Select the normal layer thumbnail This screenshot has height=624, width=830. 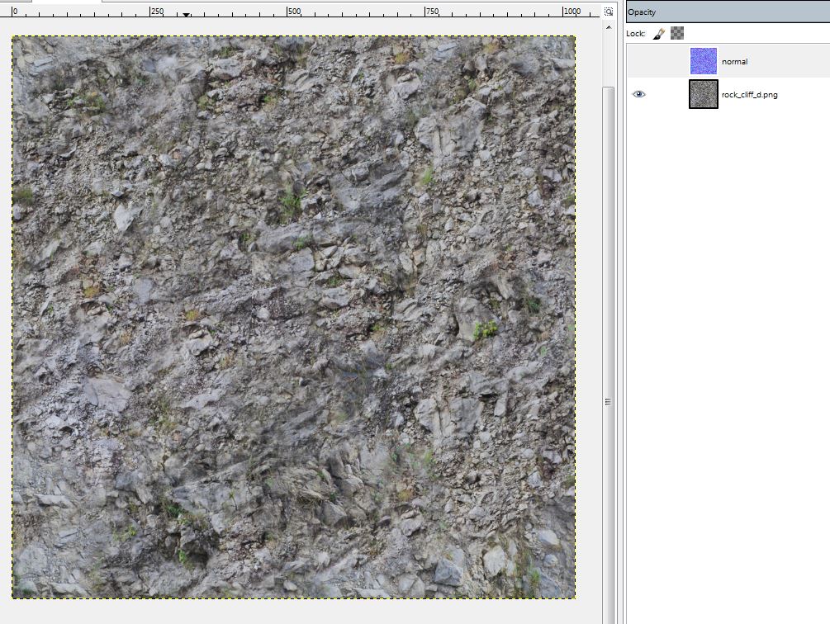[703, 61]
